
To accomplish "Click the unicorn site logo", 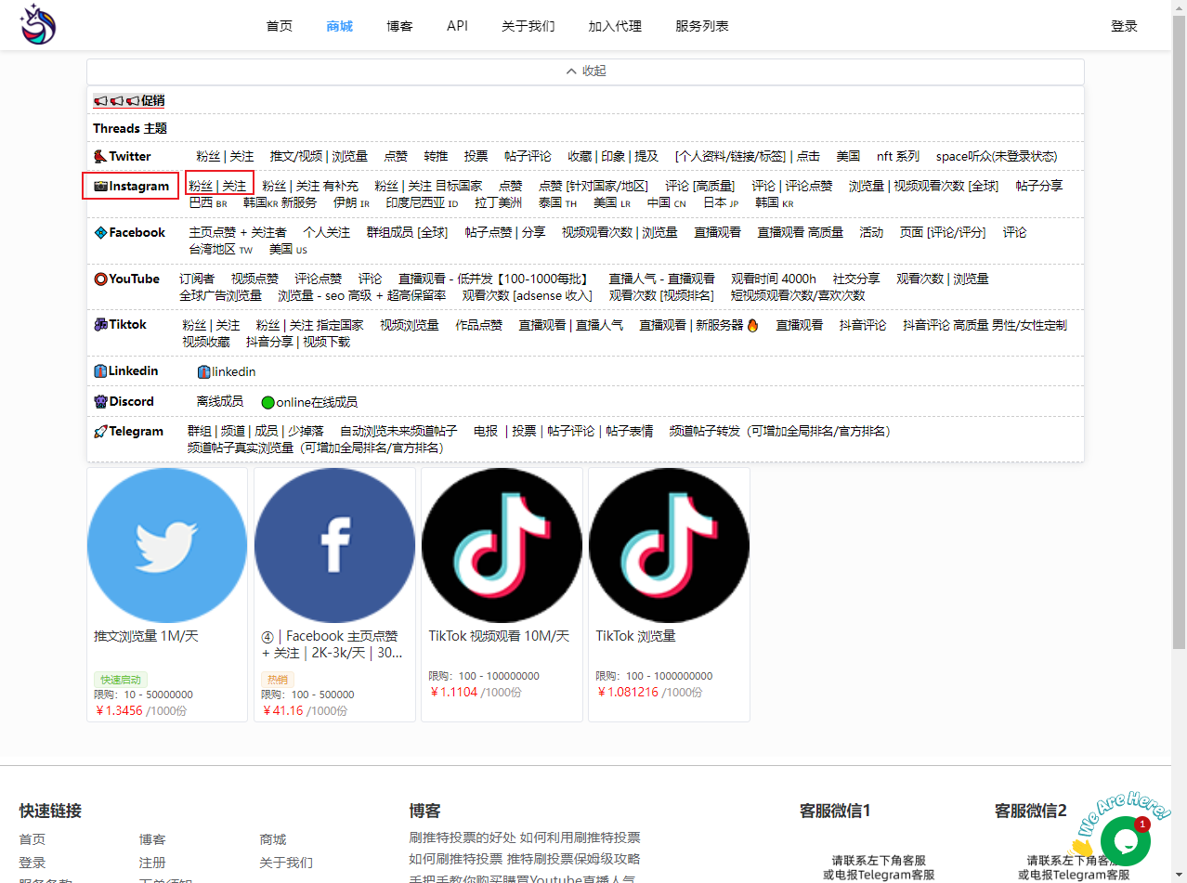I will (39, 25).
